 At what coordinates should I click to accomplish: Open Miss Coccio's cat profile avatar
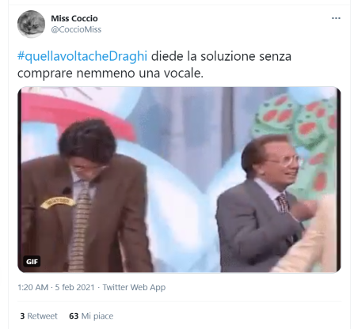point(31,24)
